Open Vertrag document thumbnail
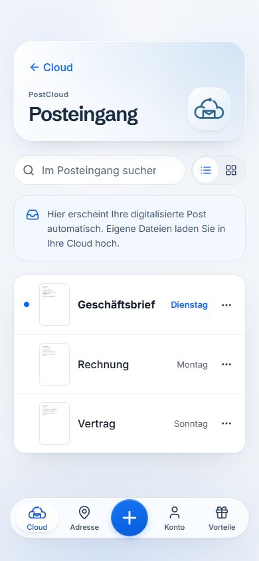259x561 pixels. point(54,423)
